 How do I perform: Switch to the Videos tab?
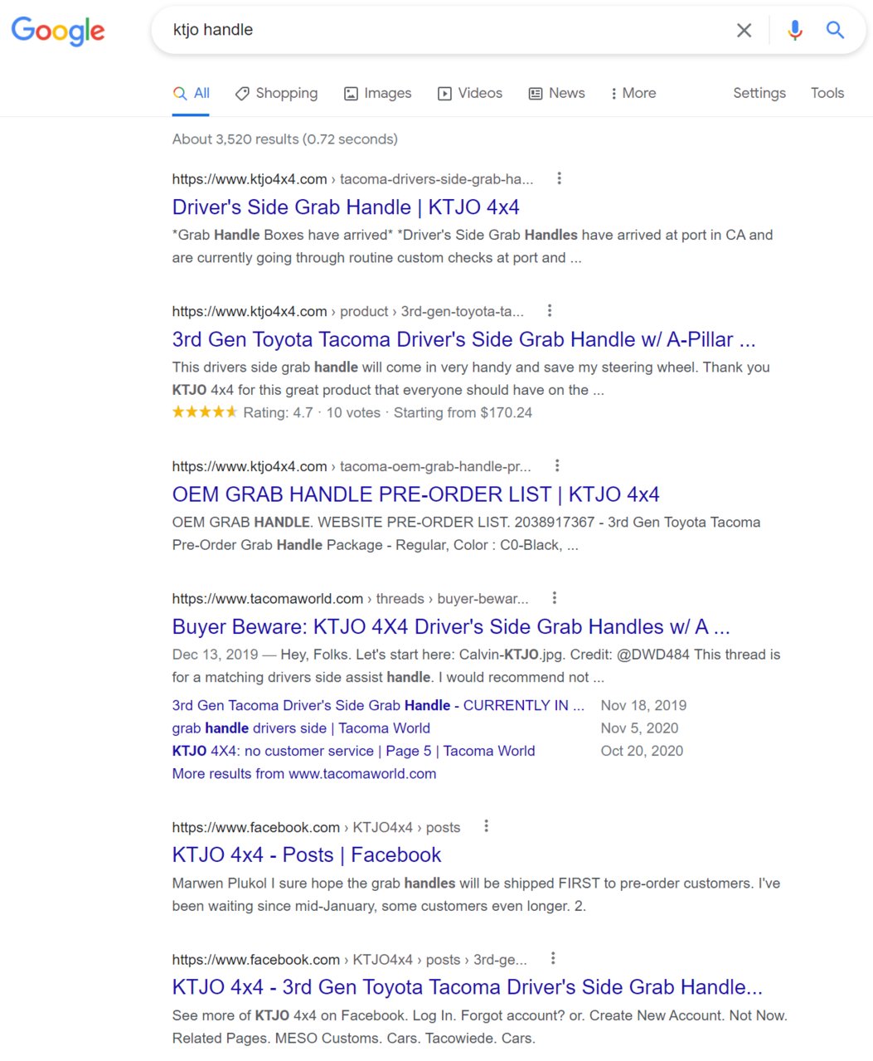(470, 93)
